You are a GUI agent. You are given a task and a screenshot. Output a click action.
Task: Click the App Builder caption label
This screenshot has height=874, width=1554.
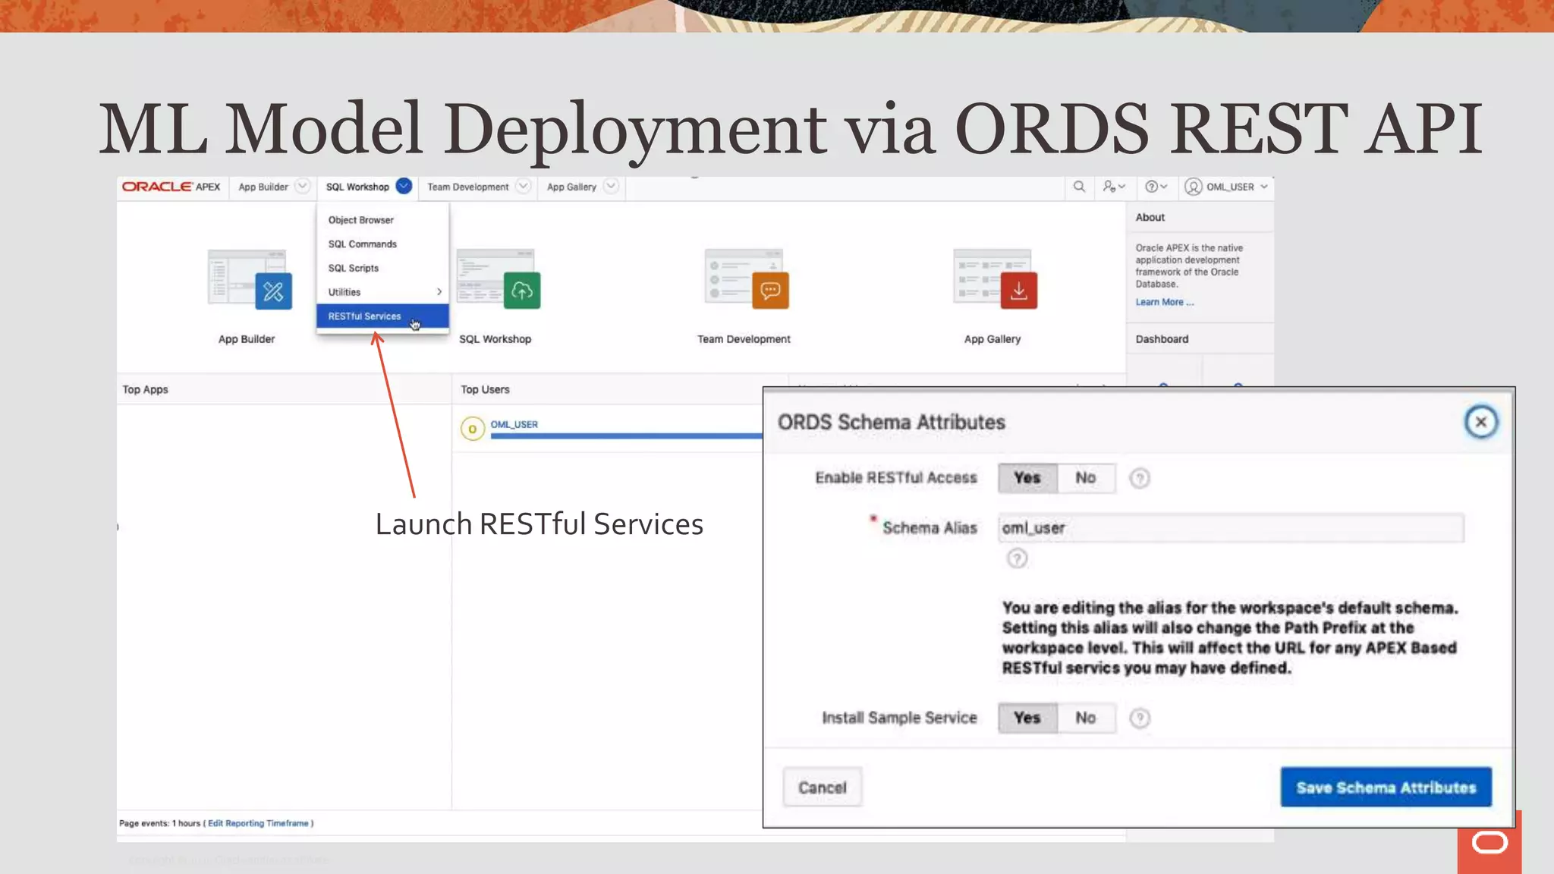247,339
